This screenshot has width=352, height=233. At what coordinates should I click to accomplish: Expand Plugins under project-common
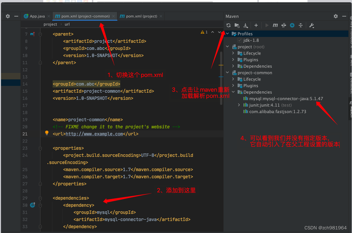(233, 86)
